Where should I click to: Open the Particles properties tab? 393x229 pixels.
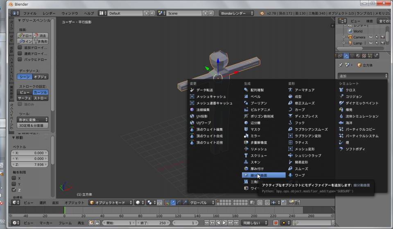(370, 56)
